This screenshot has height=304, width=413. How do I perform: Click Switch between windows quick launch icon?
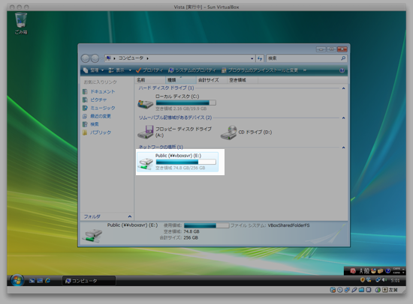click(40, 281)
